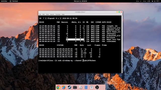
Task: Click the battery 100% indicator
Action: click(x=157, y=1)
